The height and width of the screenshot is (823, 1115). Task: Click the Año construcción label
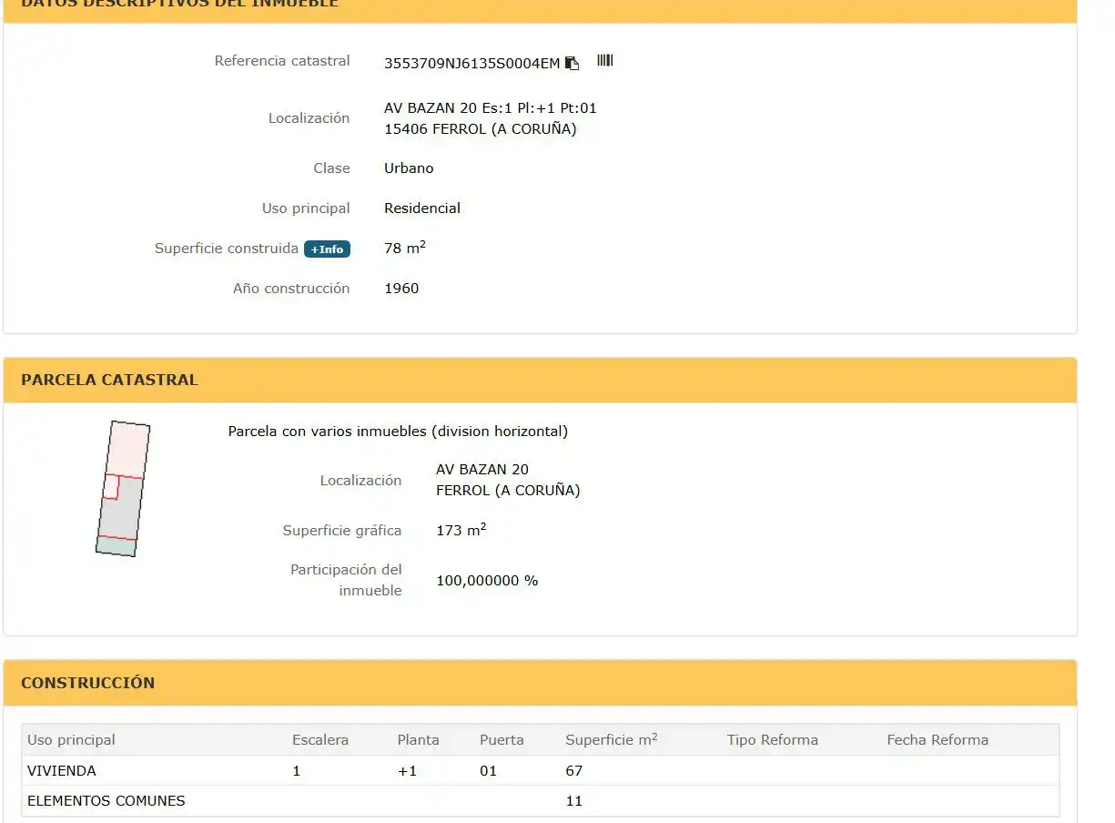point(291,289)
